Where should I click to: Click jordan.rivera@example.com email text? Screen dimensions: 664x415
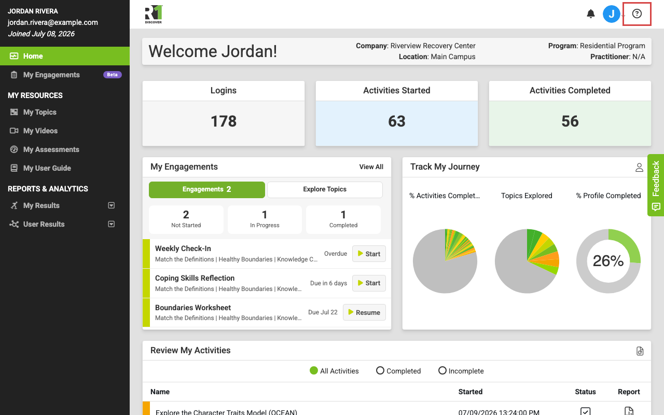click(52, 22)
